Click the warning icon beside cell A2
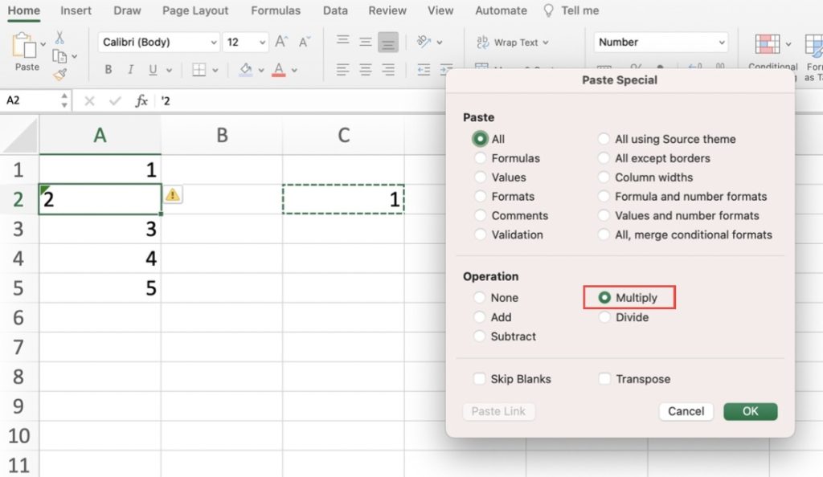This screenshot has height=477, width=823. 173,195
